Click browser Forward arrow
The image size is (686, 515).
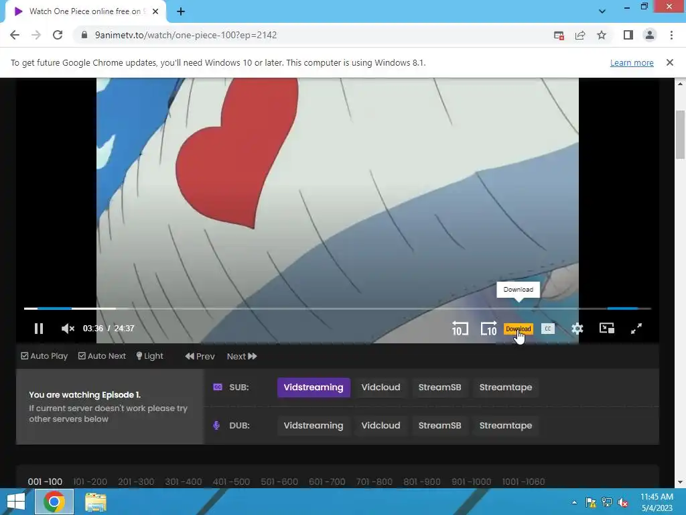36,35
